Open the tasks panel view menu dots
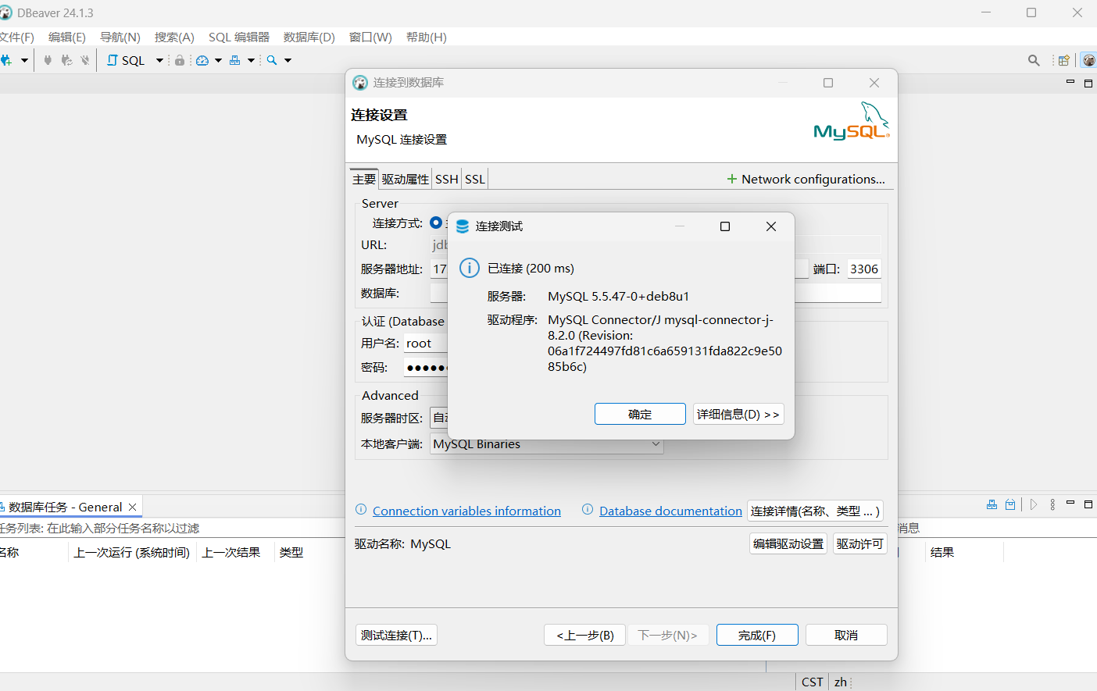Image resolution: width=1097 pixels, height=691 pixels. coord(1052,504)
